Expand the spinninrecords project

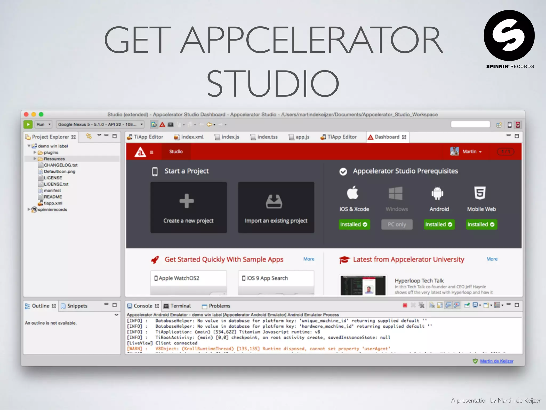point(29,210)
